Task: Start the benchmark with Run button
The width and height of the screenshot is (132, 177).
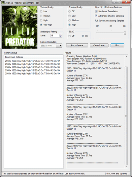Action: [x=117, y=45]
